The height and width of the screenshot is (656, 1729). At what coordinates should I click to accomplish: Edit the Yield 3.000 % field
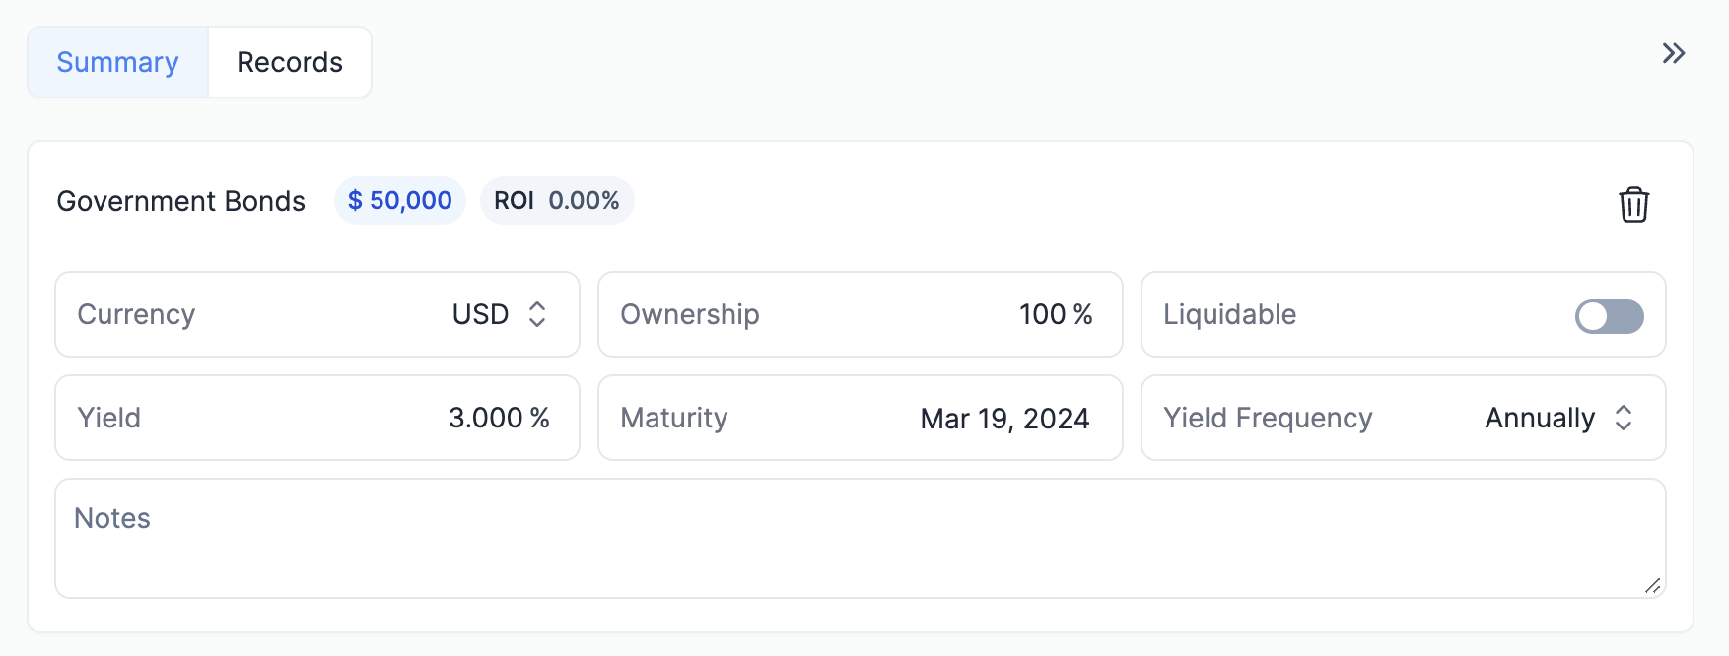tap(498, 418)
